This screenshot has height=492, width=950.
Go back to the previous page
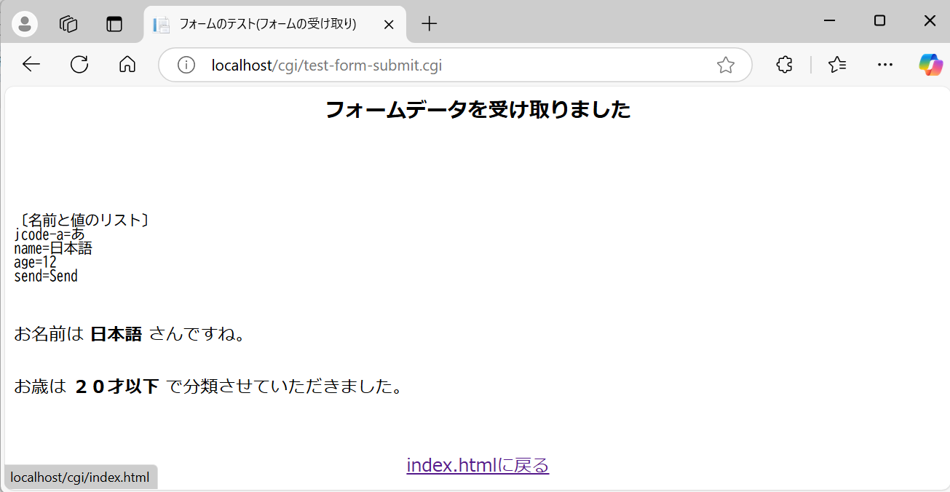point(31,65)
